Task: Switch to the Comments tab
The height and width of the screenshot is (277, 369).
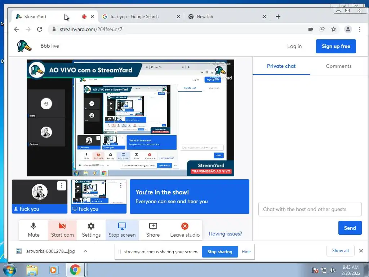Action: click(339, 66)
